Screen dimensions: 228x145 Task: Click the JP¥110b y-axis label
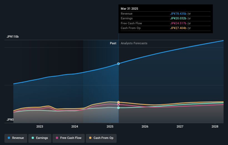(x=13, y=37)
